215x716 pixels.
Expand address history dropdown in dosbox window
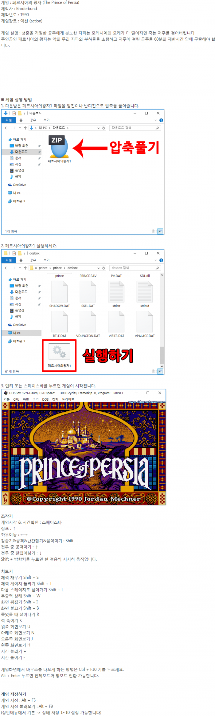tap(99, 268)
